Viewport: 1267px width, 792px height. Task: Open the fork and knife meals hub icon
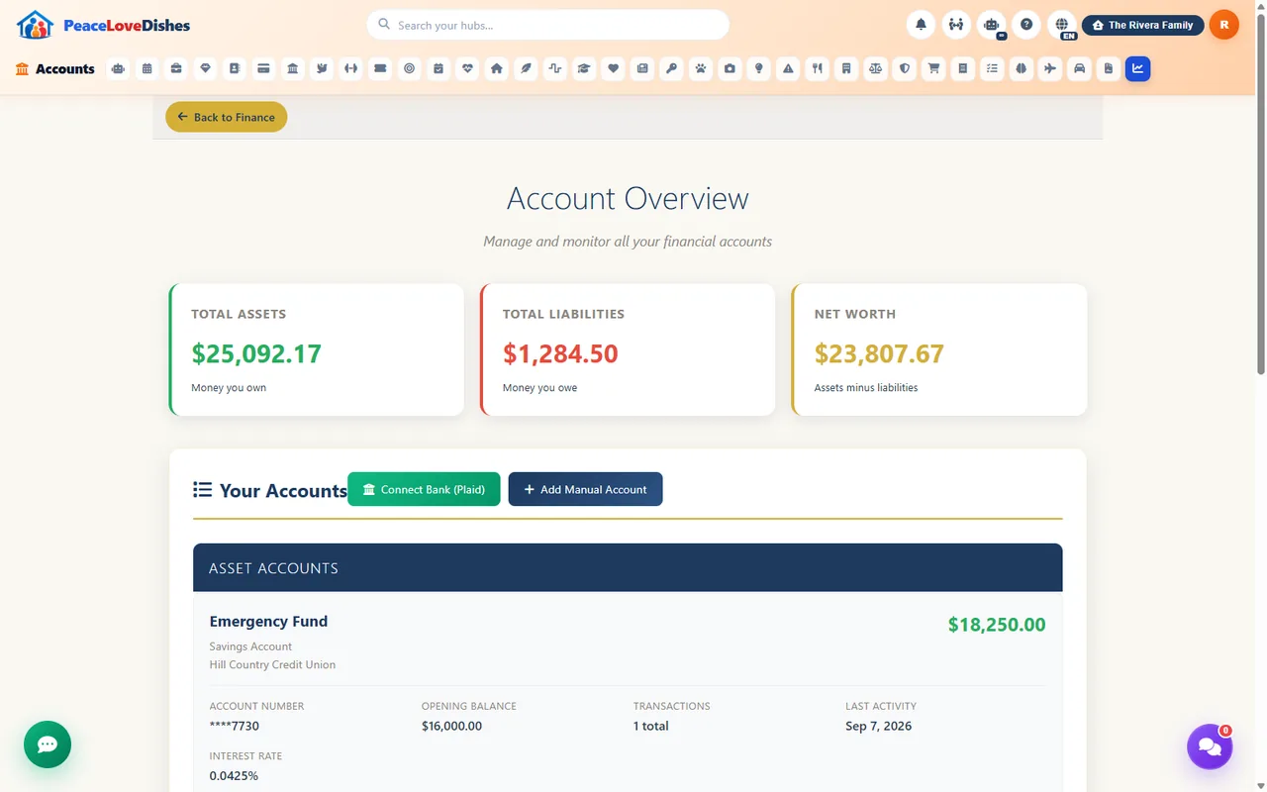817,68
